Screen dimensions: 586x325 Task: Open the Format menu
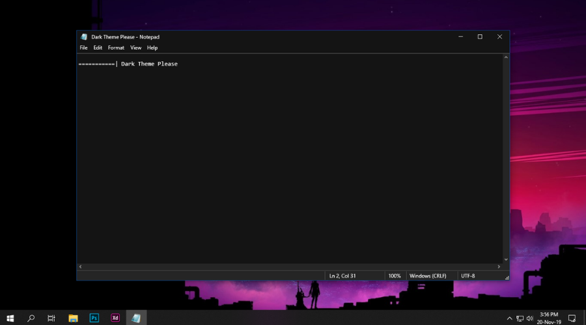click(x=116, y=47)
